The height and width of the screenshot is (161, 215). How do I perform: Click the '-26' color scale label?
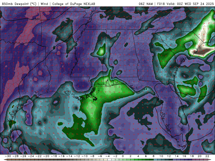[23, 156]
